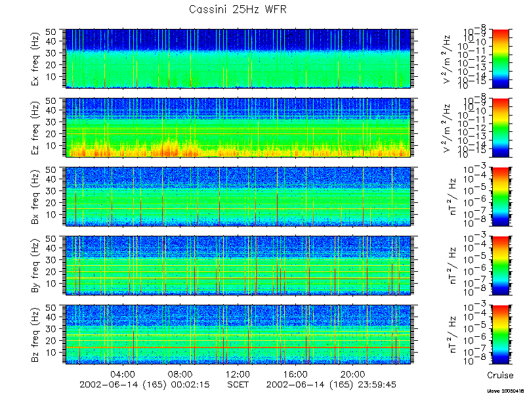Image resolution: width=525 pixels, height=394 pixels.
Task: Click the Bz spectrogram panel
Action: click(x=238, y=334)
